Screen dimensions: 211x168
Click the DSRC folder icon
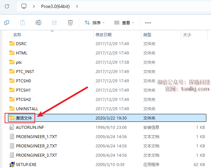coord(12,43)
